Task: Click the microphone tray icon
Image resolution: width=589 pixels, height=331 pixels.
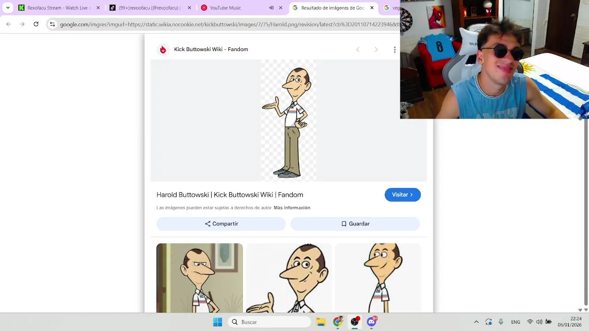Action: 501,322
